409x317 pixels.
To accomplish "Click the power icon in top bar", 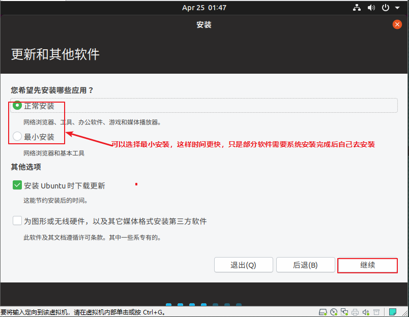I will coord(385,8).
